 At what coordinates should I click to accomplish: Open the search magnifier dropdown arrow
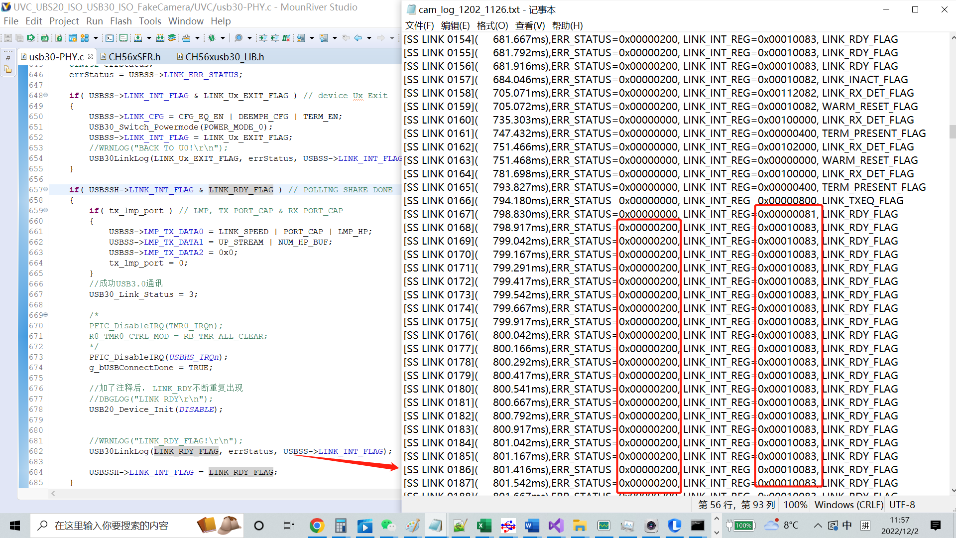tap(249, 38)
